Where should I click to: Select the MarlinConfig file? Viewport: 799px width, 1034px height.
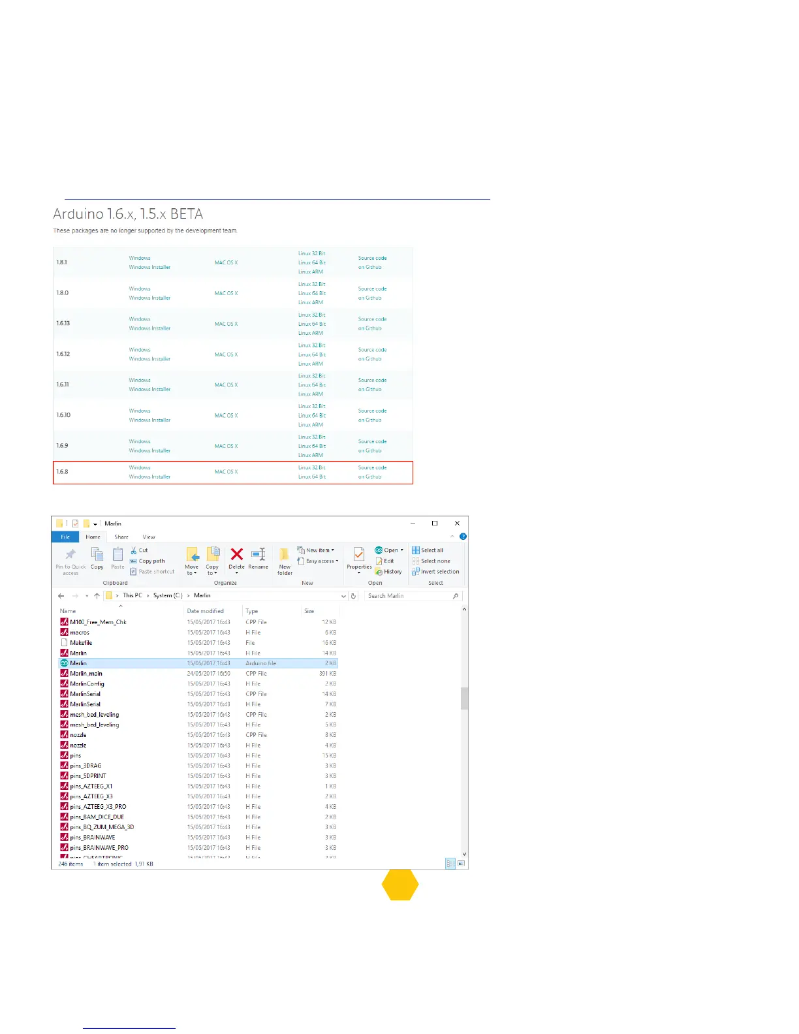coord(198,683)
